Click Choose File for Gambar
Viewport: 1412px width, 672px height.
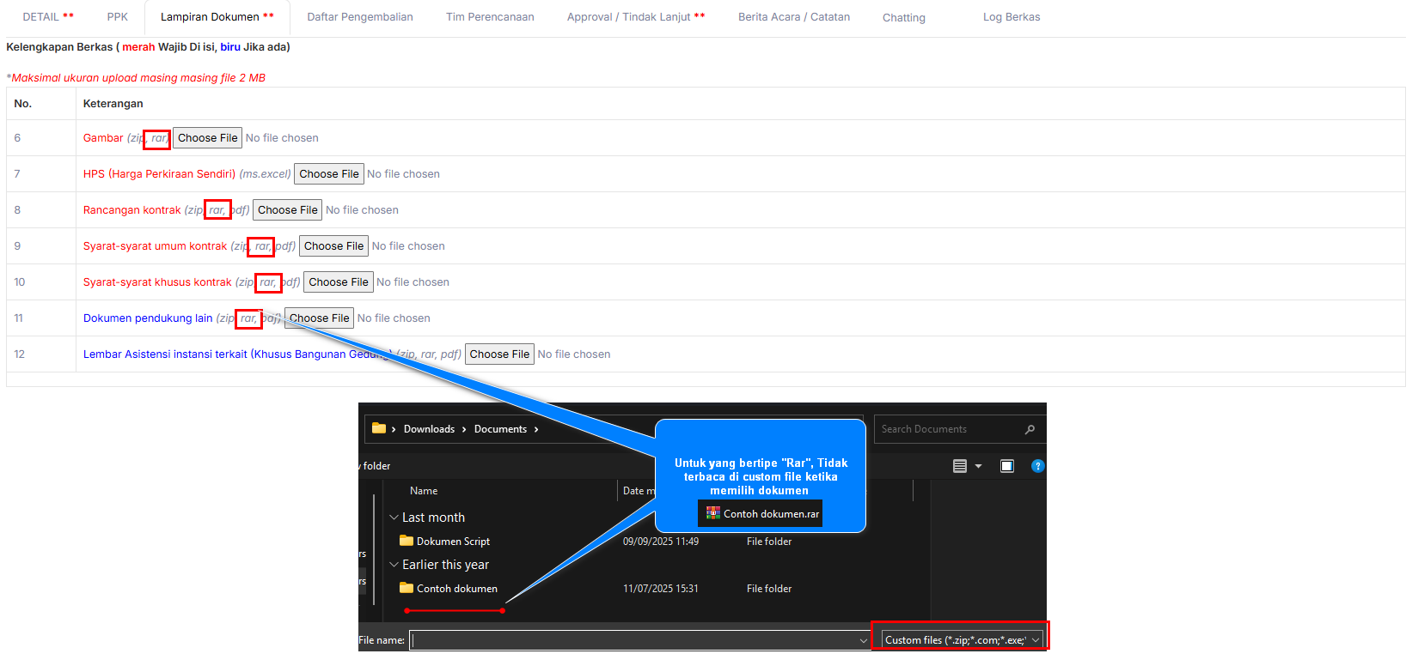click(x=207, y=138)
